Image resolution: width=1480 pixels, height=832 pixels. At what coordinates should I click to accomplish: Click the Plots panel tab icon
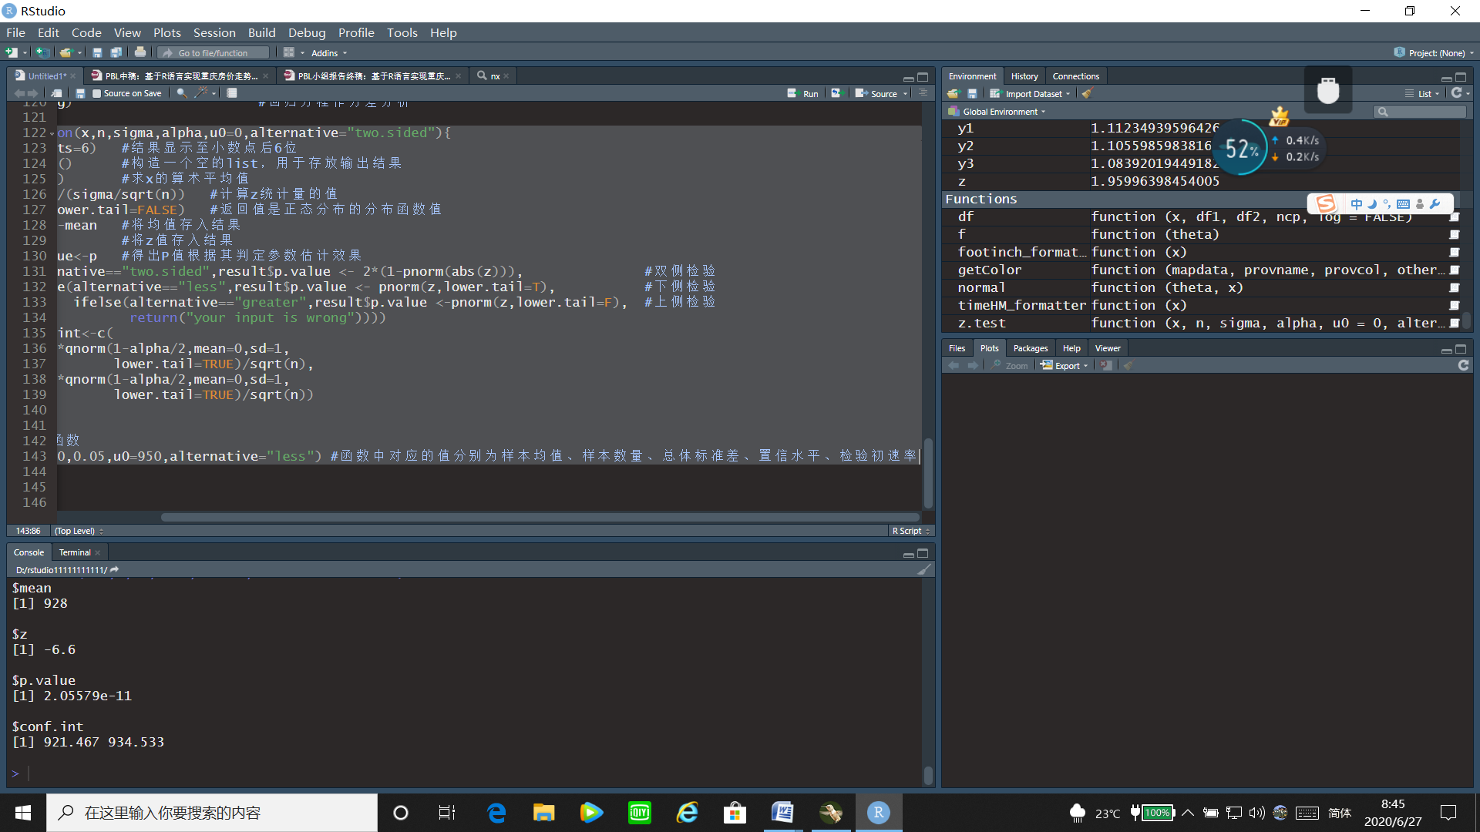pos(988,348)
